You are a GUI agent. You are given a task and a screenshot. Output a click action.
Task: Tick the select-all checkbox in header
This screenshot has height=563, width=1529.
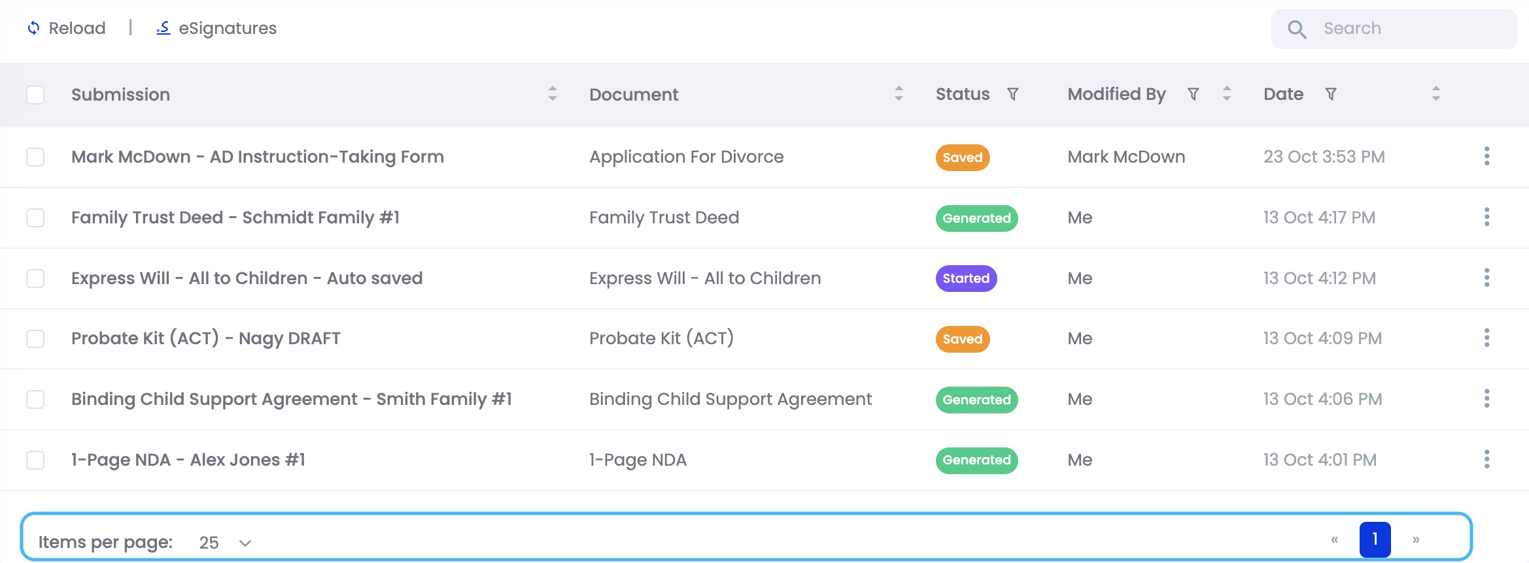(35, 95)
